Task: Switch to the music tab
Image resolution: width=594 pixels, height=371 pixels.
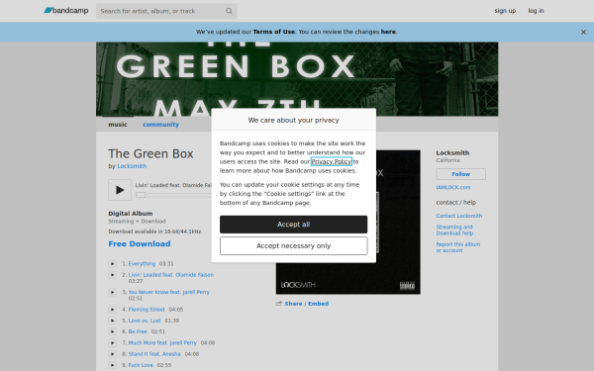Action: 118,125
